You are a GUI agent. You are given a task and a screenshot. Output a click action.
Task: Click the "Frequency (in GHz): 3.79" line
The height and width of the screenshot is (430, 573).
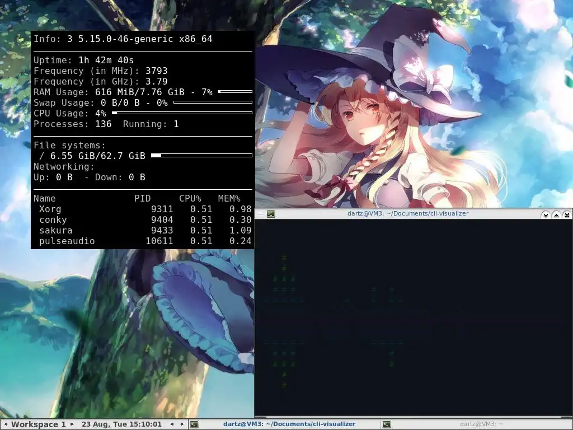(101, 82)
